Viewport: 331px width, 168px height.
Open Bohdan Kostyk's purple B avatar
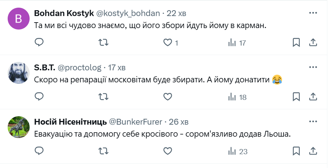19,18
